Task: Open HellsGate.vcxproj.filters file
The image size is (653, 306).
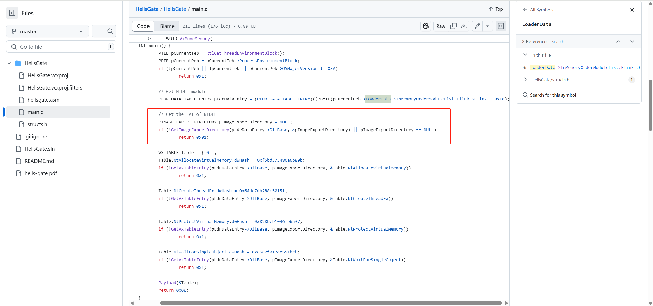Action: tap(55, 88)
